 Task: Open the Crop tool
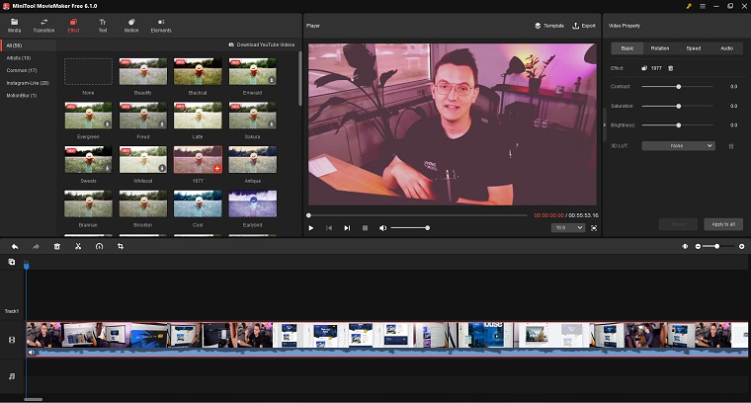(x=121, y=246)
